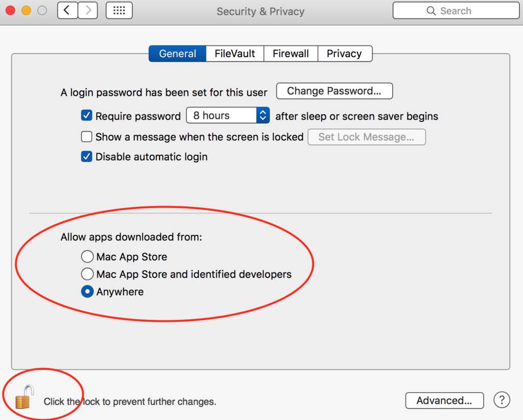
Task: Click the Set Lock Message button
Action: 367,137
